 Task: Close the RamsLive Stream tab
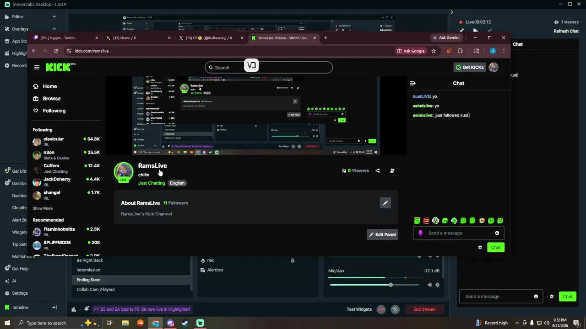[x=315, y=38]
